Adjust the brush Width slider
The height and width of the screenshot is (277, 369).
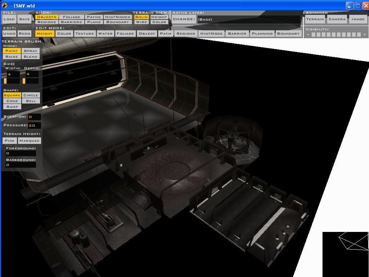coord(12,81)
